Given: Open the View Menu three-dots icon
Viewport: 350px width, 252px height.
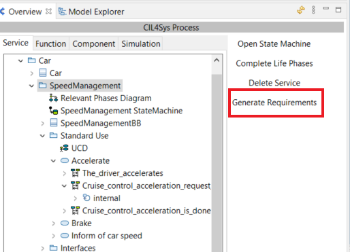Looking at the screenshot, I should [313, 10].
